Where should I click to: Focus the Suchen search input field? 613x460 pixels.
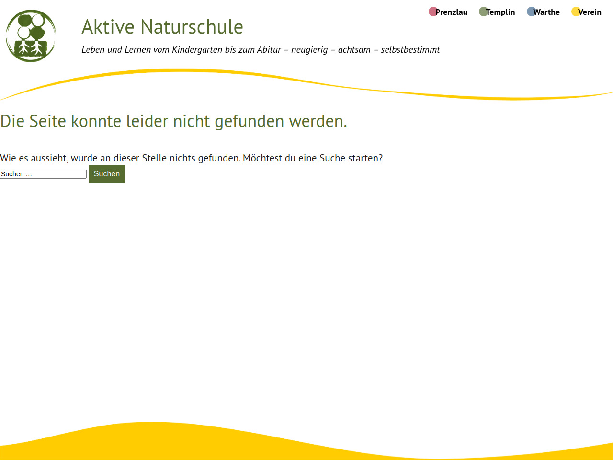click(x=43, y=174)
